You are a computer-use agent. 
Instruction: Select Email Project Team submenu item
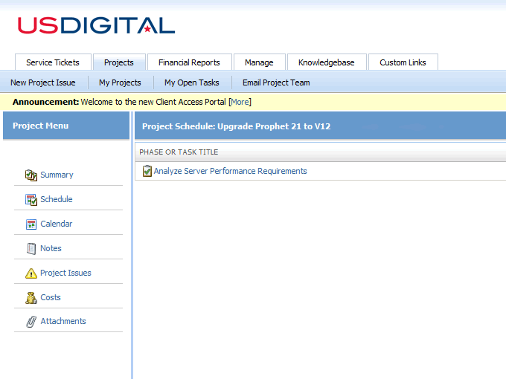click(276, 82)
